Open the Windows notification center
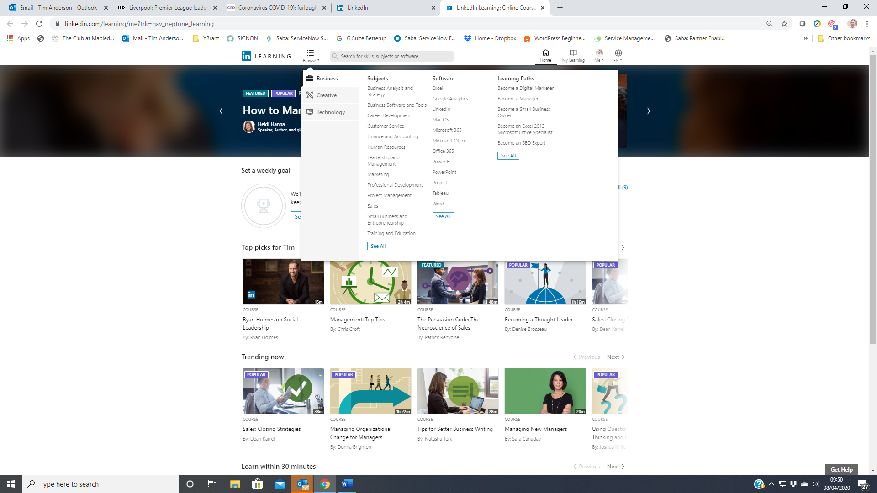The image size is (877, 493). [x=863, y=484]
